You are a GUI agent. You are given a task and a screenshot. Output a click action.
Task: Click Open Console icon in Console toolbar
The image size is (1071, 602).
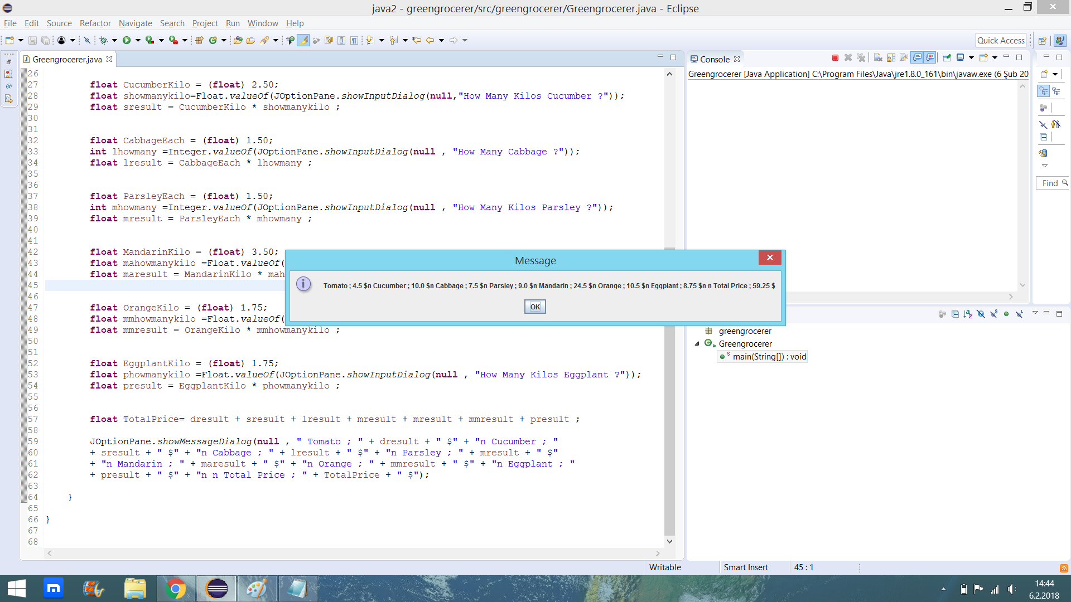[x=983, y=58]
